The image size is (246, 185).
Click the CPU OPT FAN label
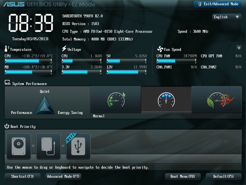(212, 56)
